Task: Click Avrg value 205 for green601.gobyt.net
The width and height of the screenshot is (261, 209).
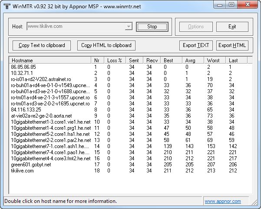Action: point(189,165)
